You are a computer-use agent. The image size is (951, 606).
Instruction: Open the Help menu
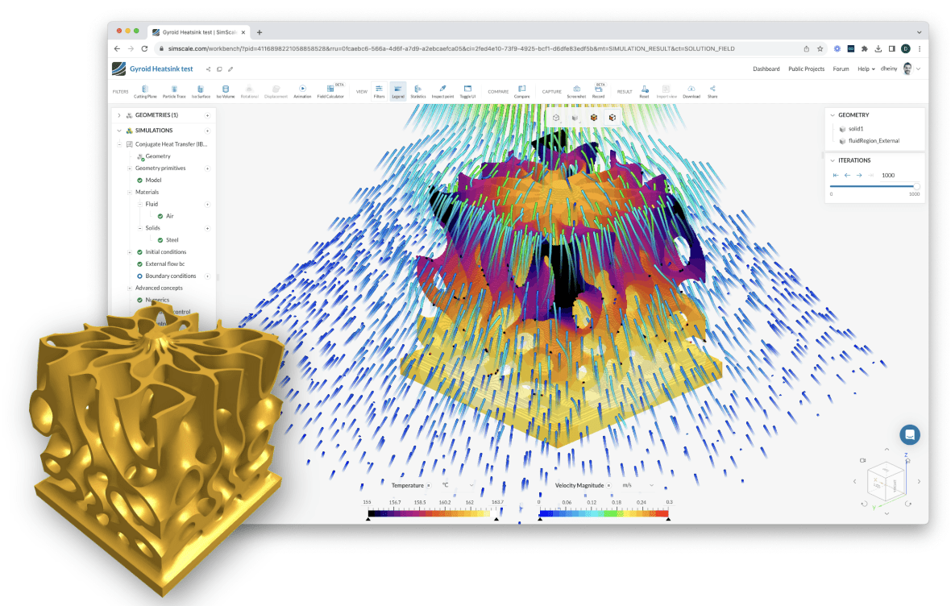[x=864, y=69]
